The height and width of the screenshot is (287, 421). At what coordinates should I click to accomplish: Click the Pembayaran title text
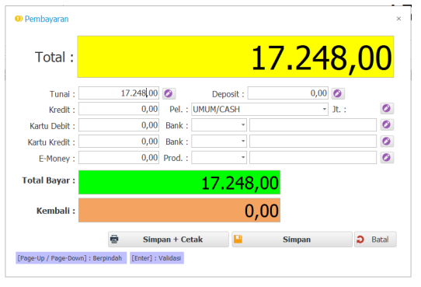(x=47, y=19)
